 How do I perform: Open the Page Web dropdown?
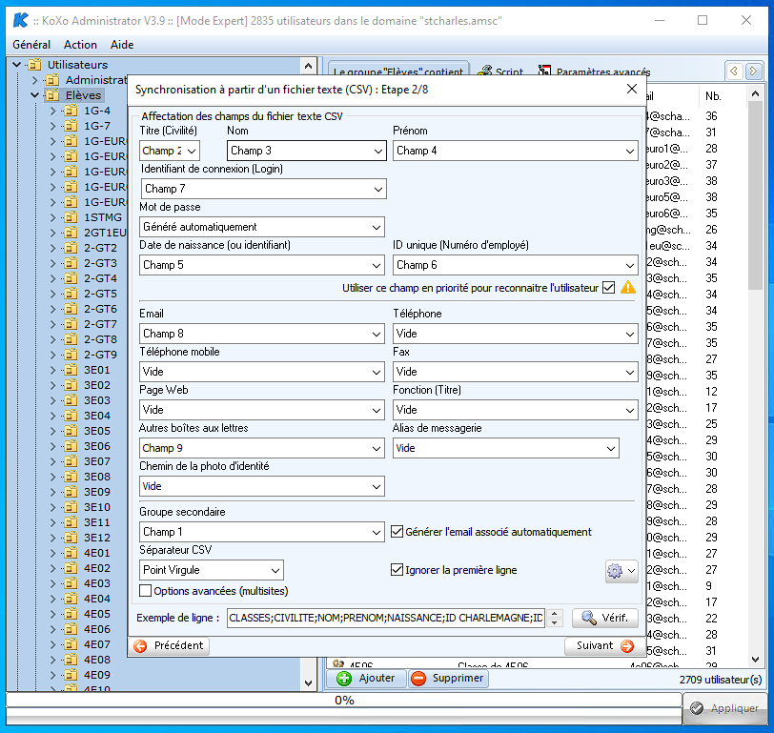262,410
